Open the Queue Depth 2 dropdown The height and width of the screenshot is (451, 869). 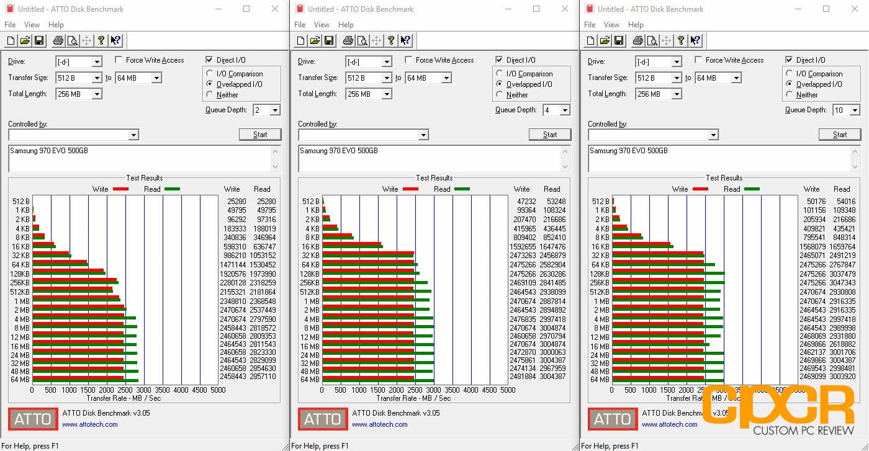[x=275, y=110]
